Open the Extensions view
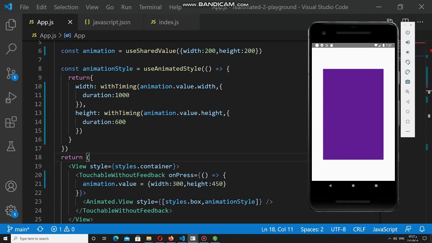 coord(11,122)
